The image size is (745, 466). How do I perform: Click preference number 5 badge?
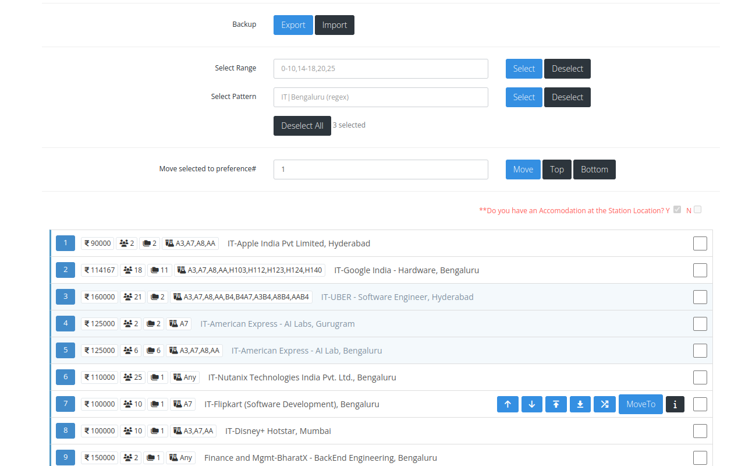[65, 350]
